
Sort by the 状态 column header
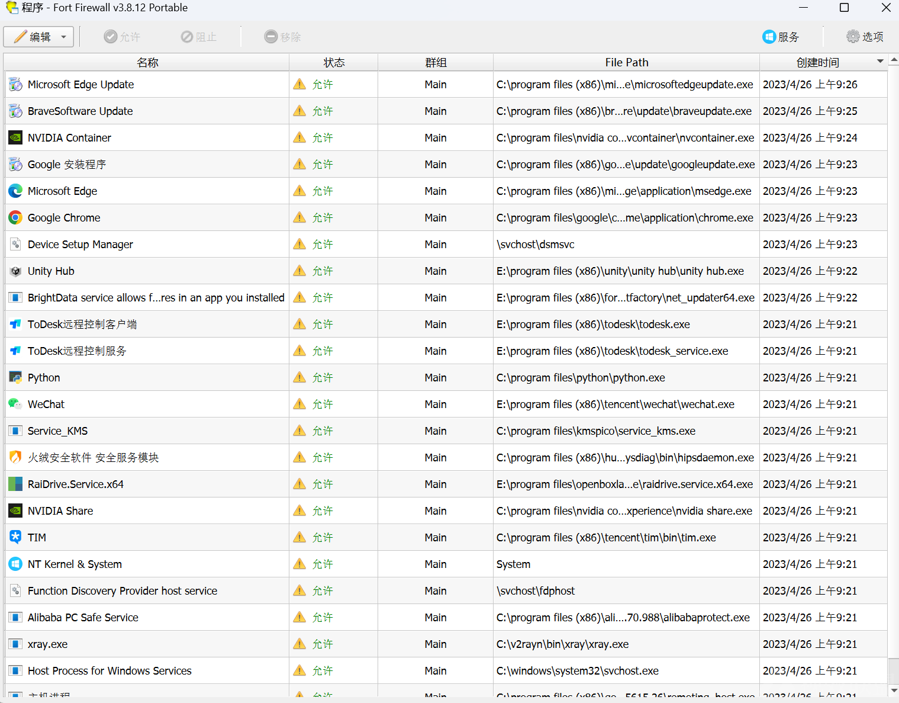pos(334,62)
